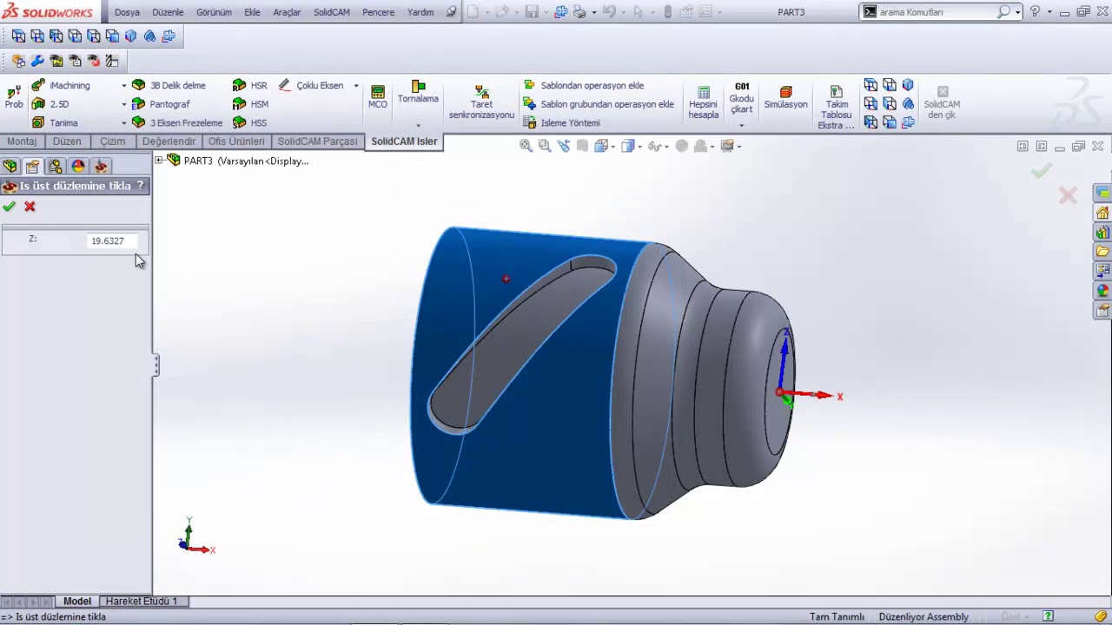Expand dropdown under Gkodu çikart

742,125
